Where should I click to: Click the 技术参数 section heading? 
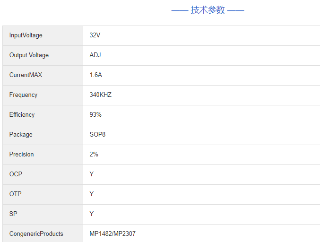pyautogui.click(x=208, y=10)
